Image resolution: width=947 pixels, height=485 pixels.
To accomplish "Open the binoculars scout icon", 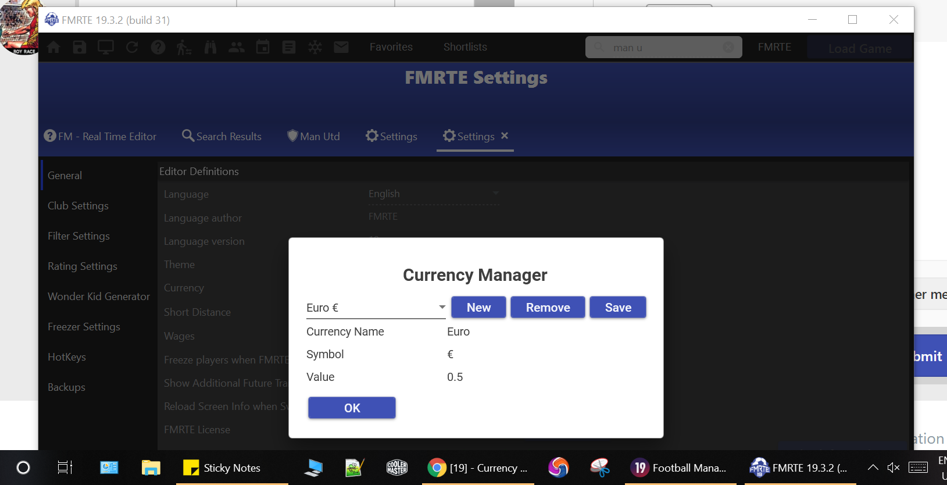I will point(210,47).
